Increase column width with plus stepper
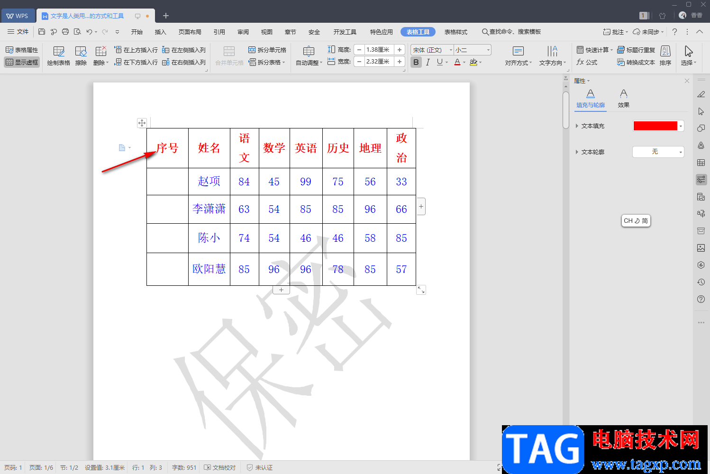 tap(400, 62)
